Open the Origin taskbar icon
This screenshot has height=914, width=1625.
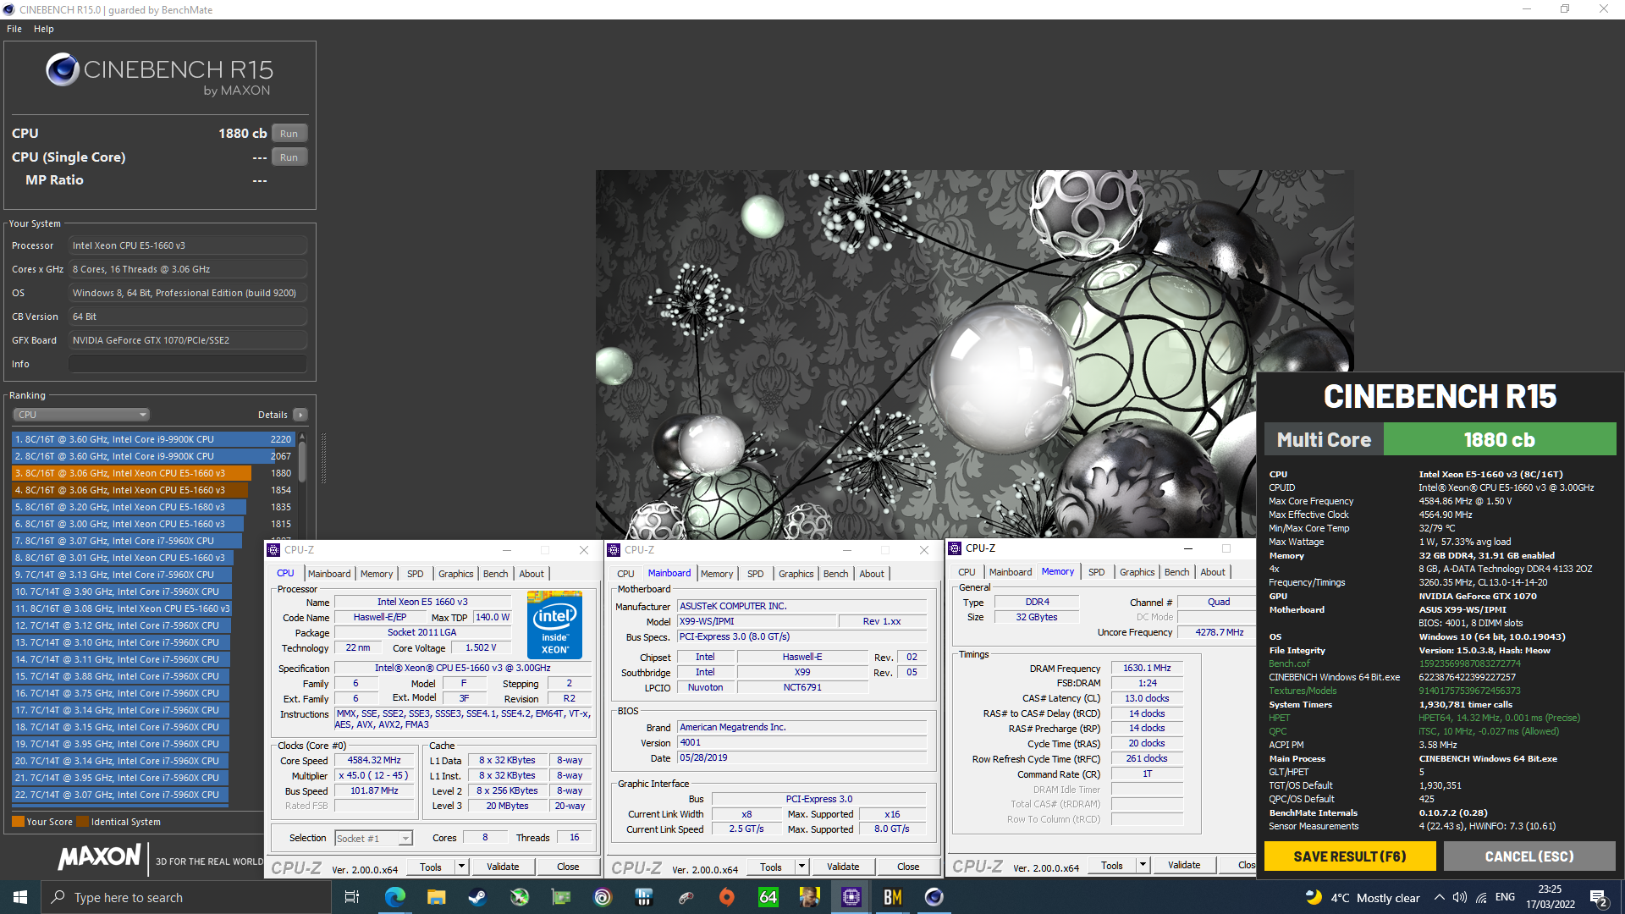[x=727, y=897]
